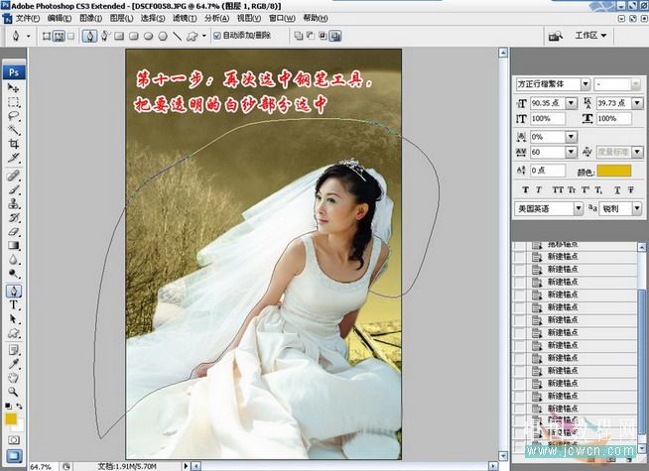Toggle the 自动添加/删除 checkbox
Image resolution: width=649 pixels, height=471 pixels.
coord(217,37)
